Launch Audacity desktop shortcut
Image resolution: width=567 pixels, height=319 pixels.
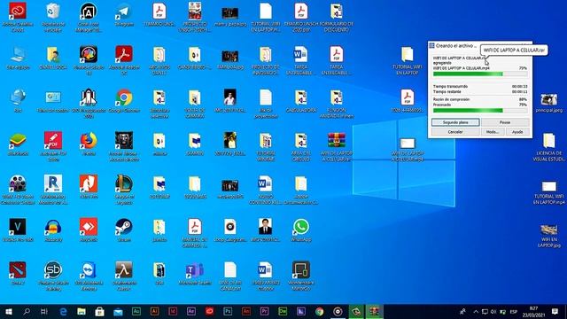coord(53,230)
